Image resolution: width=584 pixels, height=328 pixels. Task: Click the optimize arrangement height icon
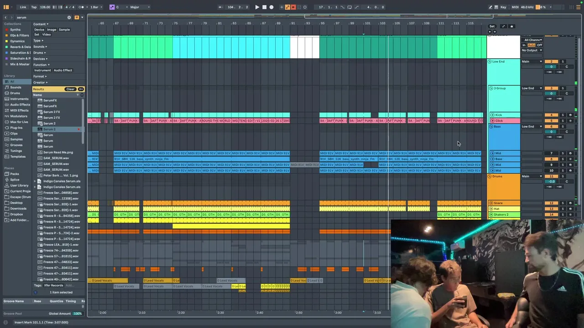click(x=503, y=26)
